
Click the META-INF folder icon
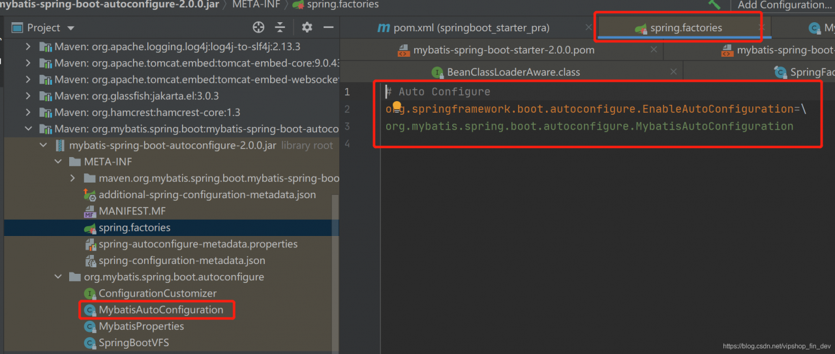[75, 162]
